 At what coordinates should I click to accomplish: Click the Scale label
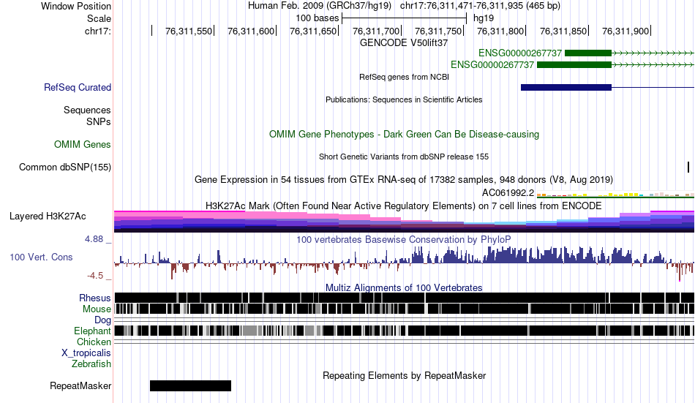pyautogui.click(x=99, y=18)
